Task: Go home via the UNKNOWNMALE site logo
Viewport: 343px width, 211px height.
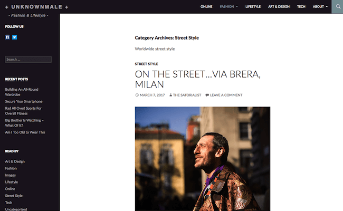Action: pos(37,7)
